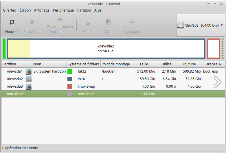Screen dimensions: 226x153
Task: Sort by the Partition column header
Action: pyautogui.click(x=17, y=64)
